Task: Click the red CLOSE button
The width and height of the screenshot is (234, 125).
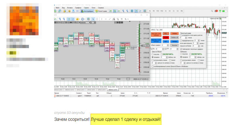Action: coord(166,38)
